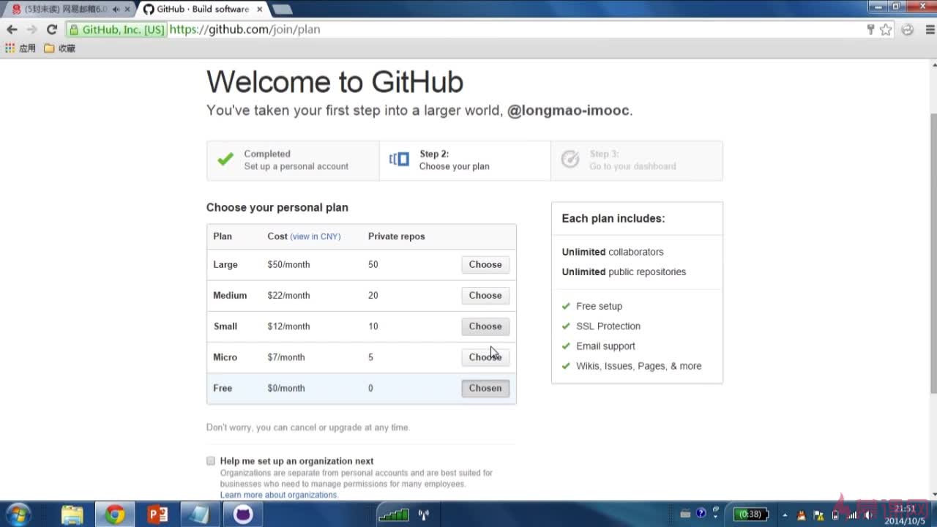Click the Chrome taskbar icon

[x=114, y=515]
